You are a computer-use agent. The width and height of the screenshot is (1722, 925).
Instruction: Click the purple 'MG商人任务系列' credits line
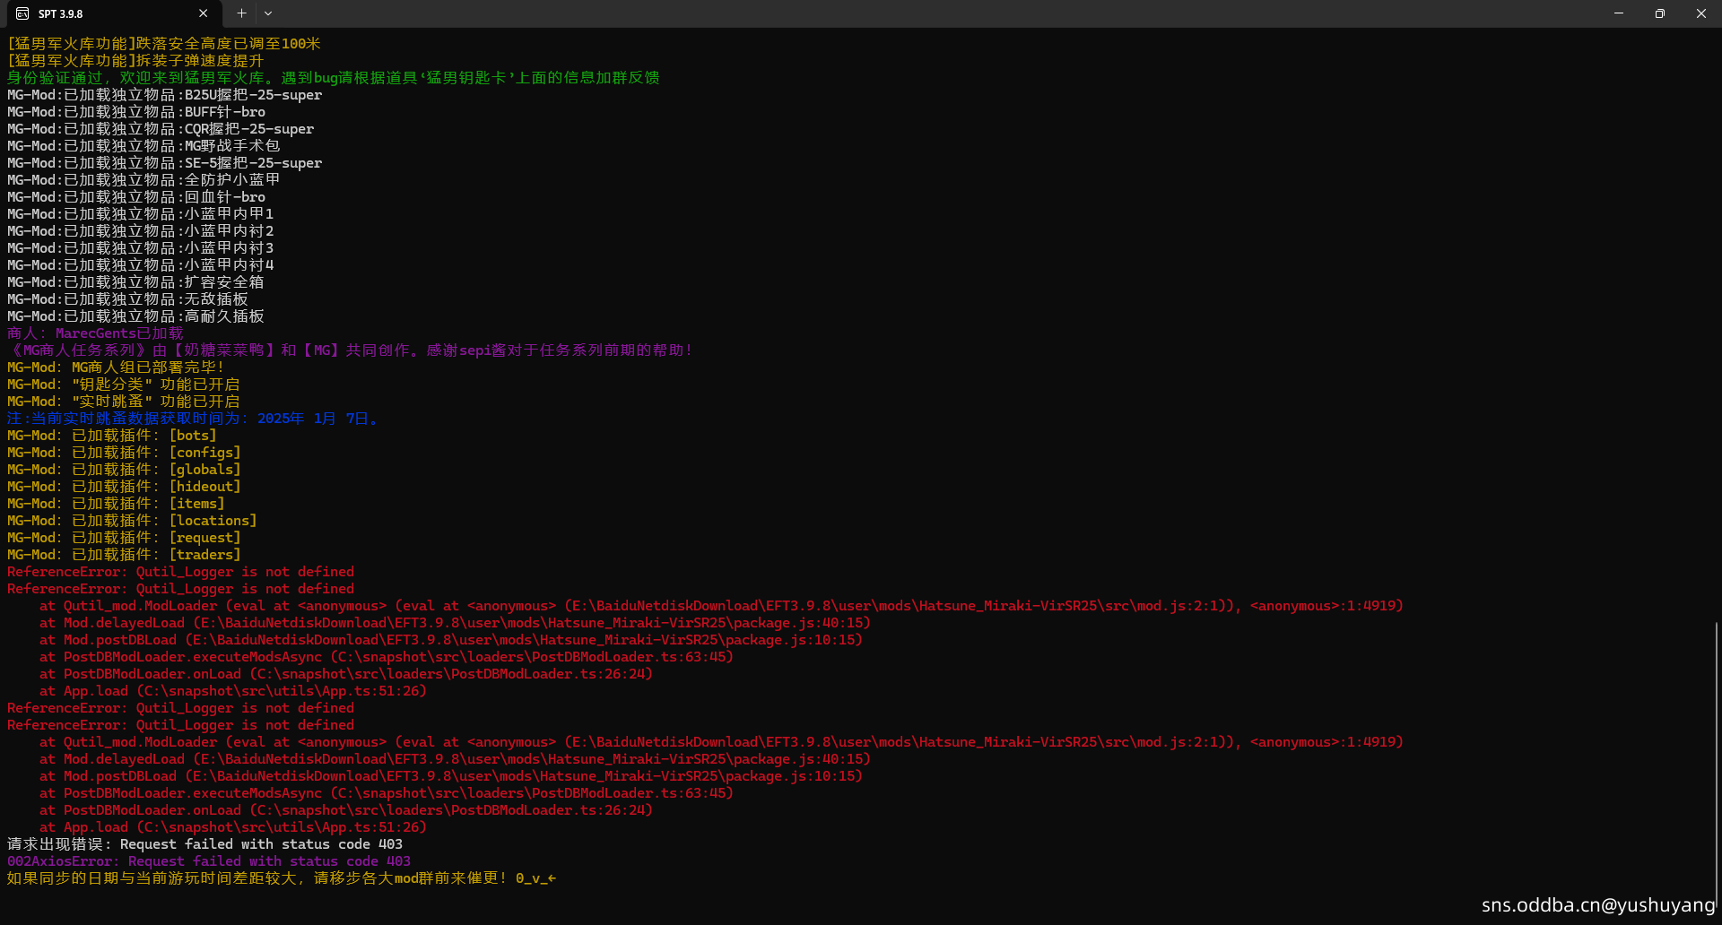click(351, 350)
